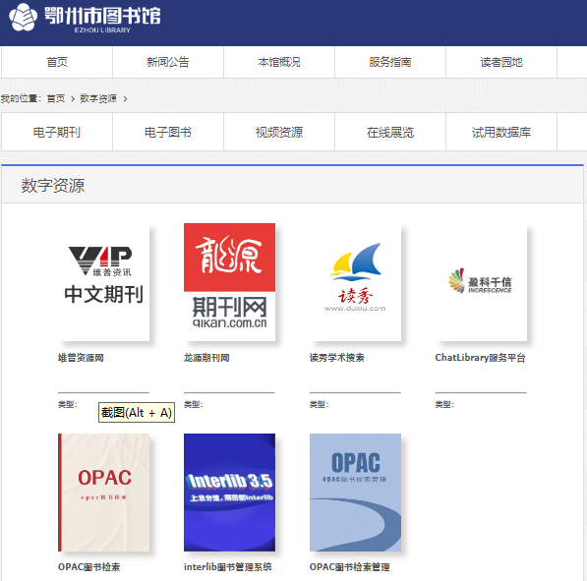Click the Ezhou Library logo

[85, 18]
